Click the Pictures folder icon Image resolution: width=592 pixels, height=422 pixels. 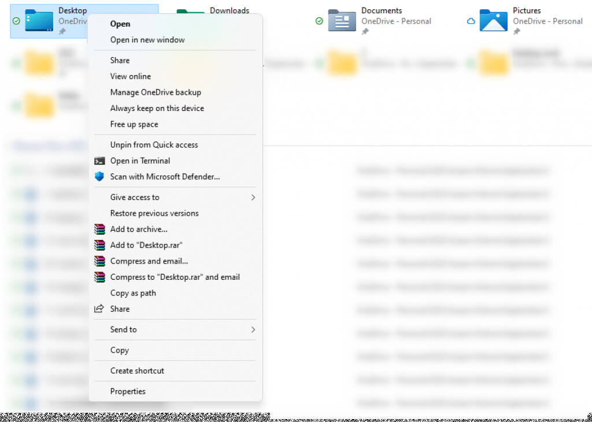tap(494, 20)
